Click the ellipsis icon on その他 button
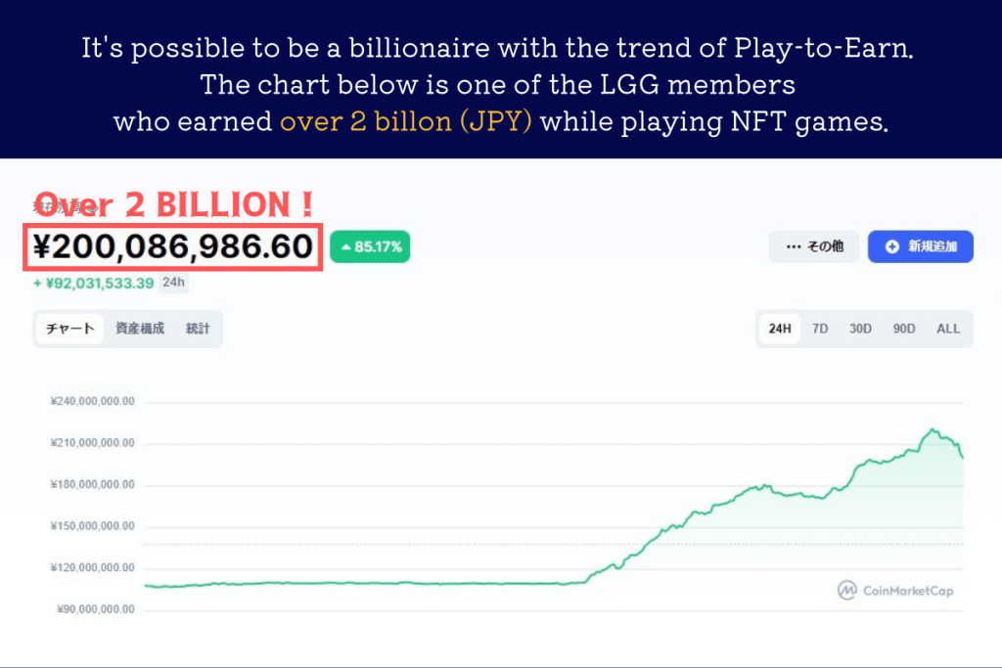 coord(792,246)
